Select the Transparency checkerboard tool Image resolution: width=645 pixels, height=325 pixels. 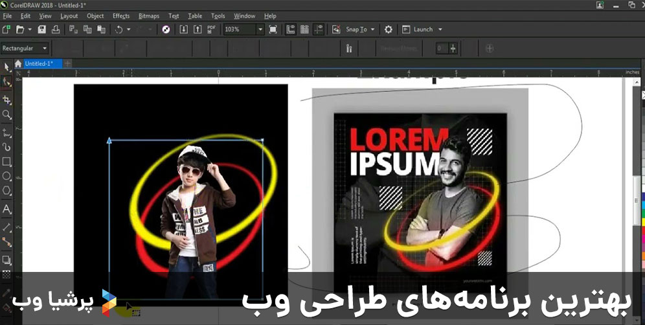pos(6,275)
